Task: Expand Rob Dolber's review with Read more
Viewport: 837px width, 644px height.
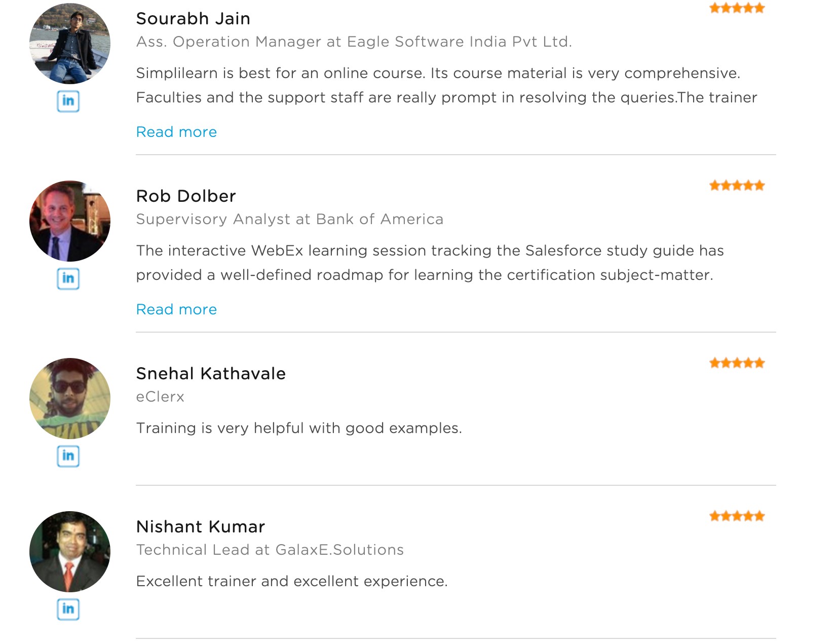Action: tap(176, 309)
